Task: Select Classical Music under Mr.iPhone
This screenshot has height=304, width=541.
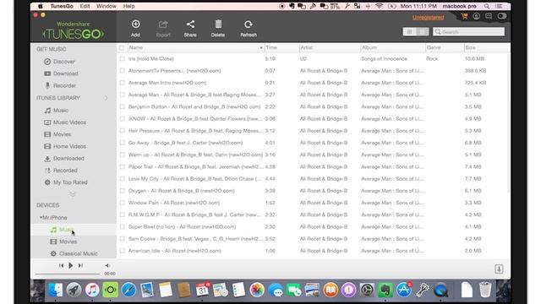Action: click(x=74, y=253)
